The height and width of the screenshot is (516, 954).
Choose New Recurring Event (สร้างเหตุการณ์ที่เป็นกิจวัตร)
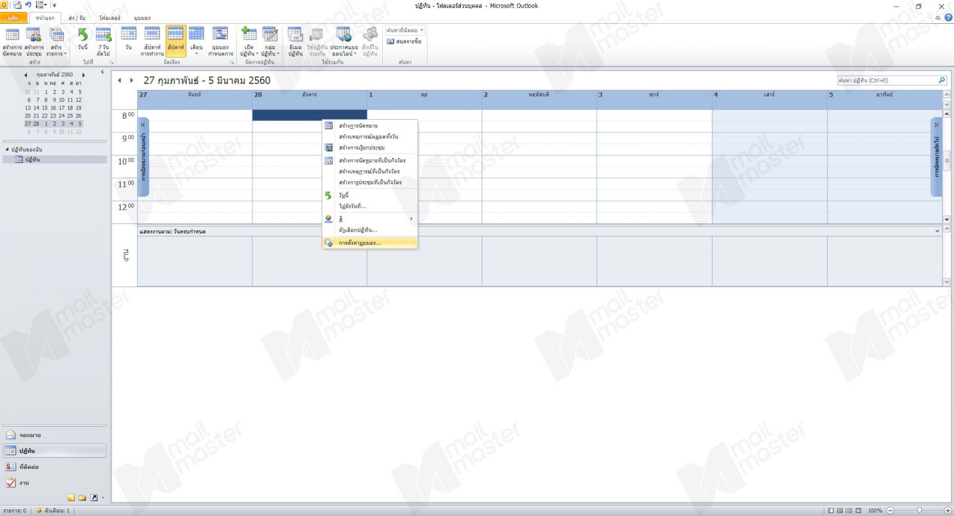[370, 171]
